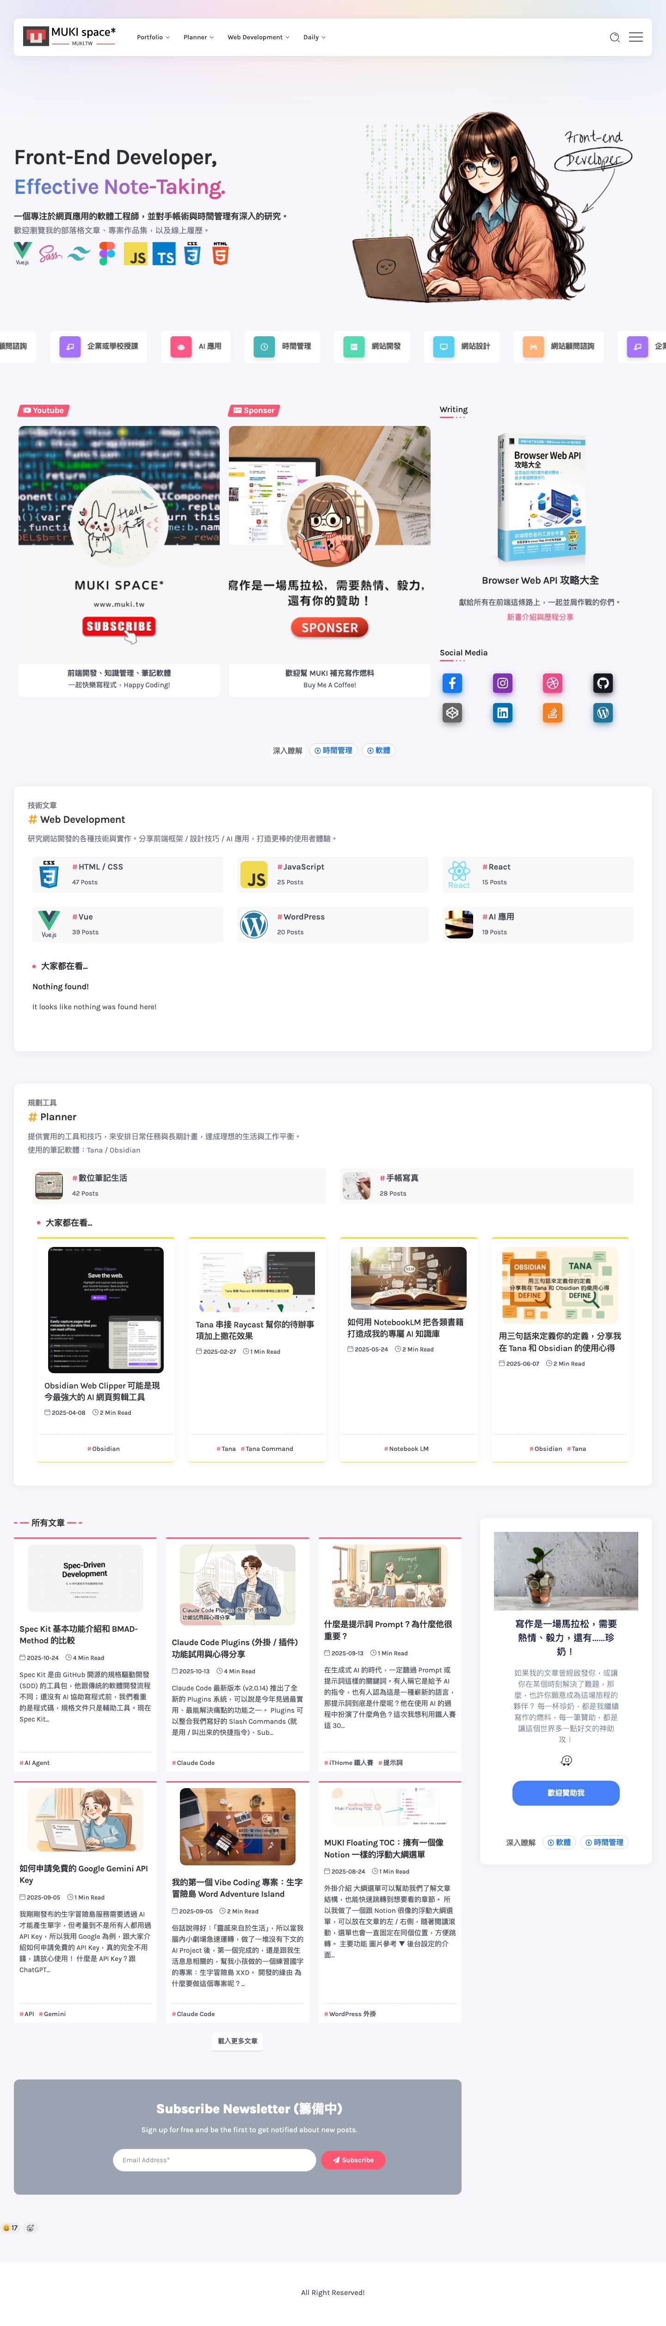This screenshot has height=2326, width=666.
Task: Select the 時間管理 service card
Action: tap(283, 346)
